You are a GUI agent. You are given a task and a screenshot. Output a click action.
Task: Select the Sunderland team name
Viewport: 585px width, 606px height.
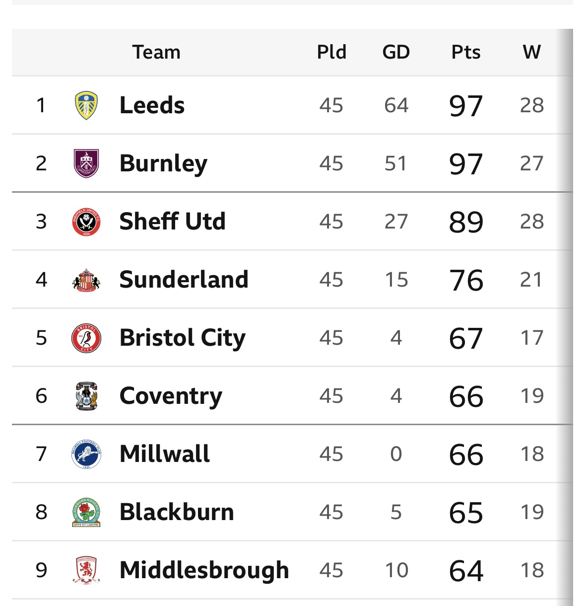[x=184, y=280]
